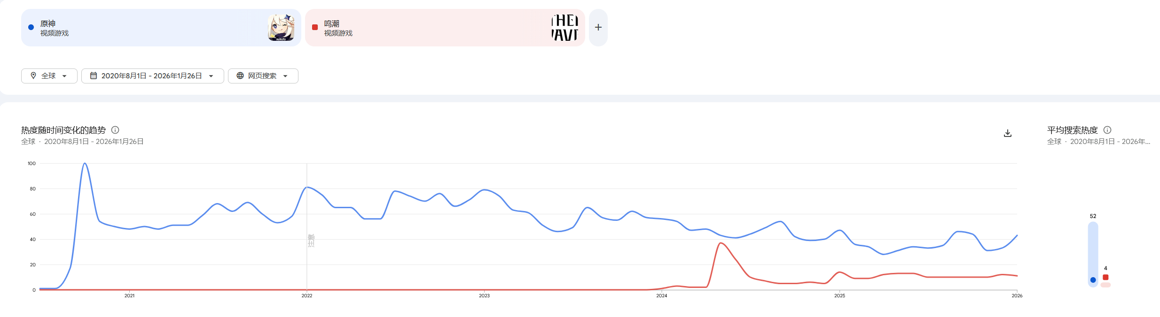Click the 原神 Paimon thumbnail image
This screenshot has width=1160, height=317.
[x=281, y=28]
